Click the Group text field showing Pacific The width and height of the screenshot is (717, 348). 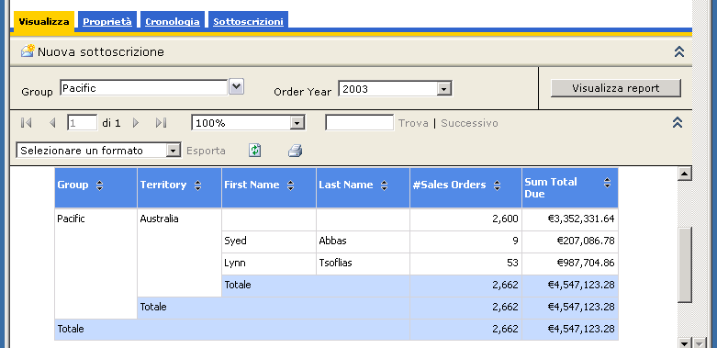point(143,88)
